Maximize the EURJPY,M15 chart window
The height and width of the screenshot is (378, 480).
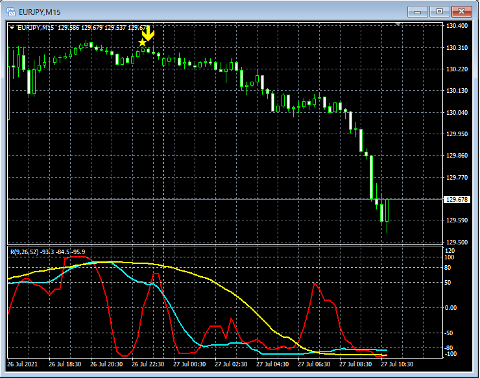(439, 12)
